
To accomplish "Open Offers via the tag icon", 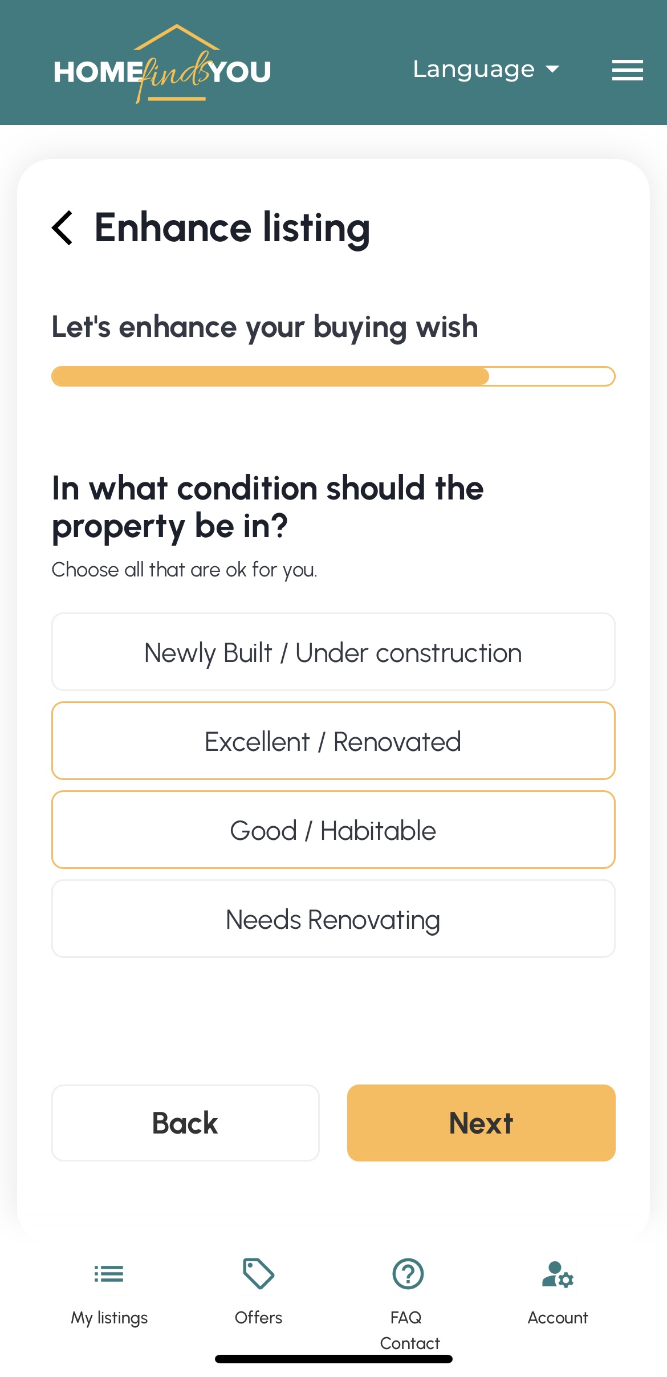I will click(x=258, y=1274).
